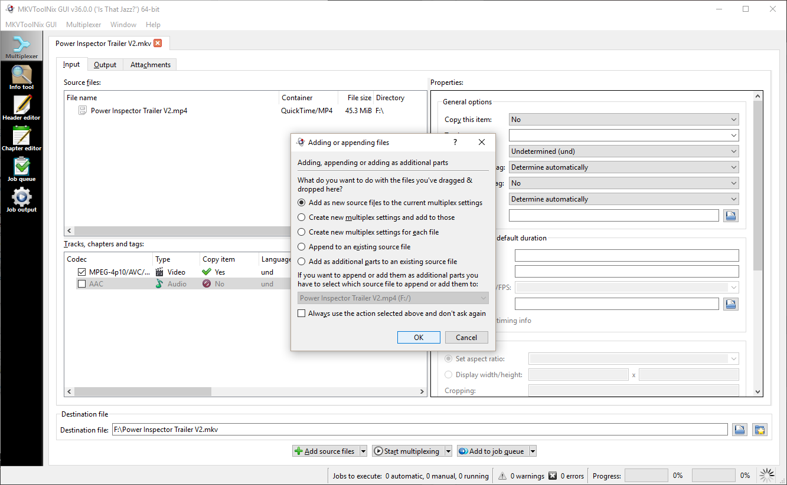
Task: Select 'Append to an existing source file'
Action: 302,247
